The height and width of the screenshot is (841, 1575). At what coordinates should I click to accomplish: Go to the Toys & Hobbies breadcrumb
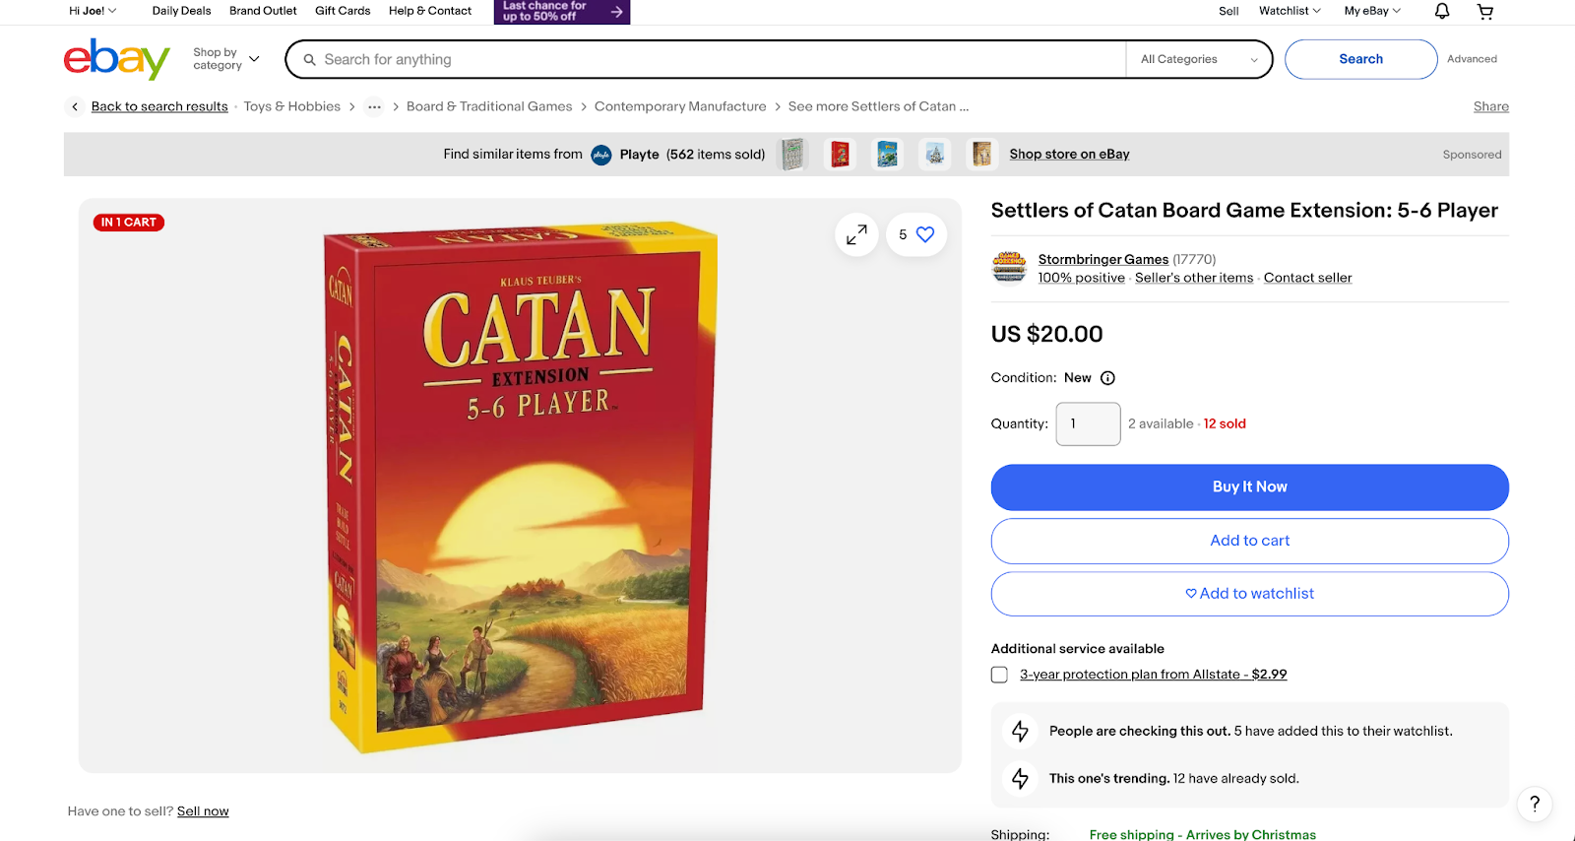[292, 106]
